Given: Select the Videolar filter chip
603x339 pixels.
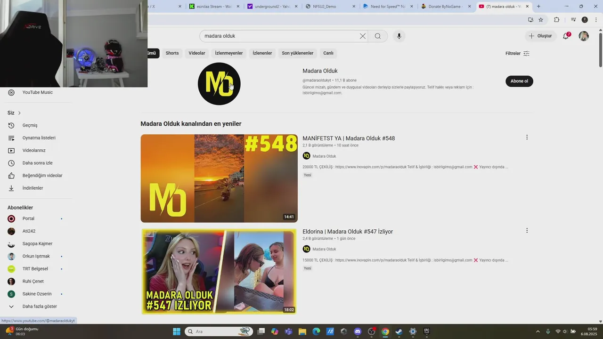Looking at the screenshot, I should 197,53.
